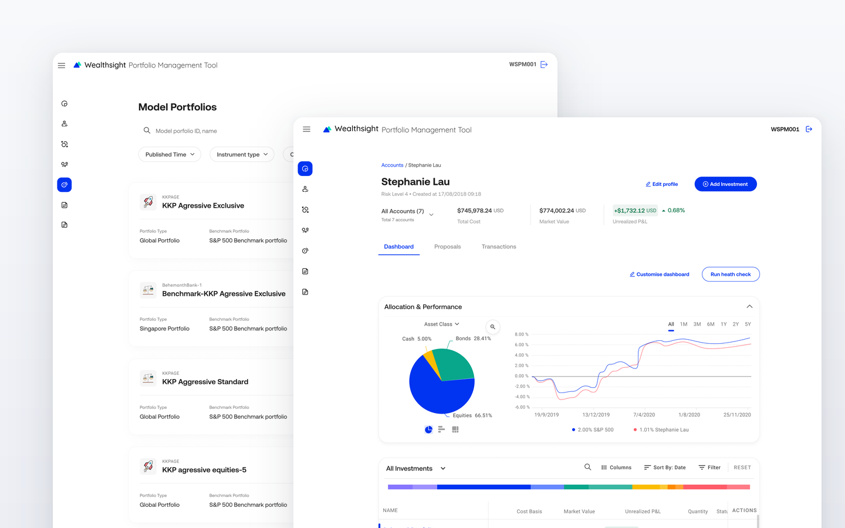Switch to pie chart view icon
Image resolution: width=845 pixels, height=528 pixels.
428,429
